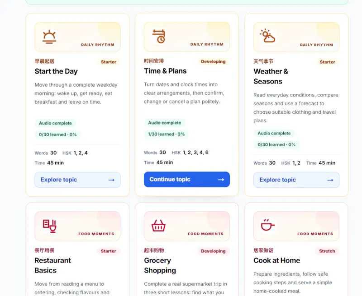This screenshot has width=362, height=296.
Task: Click the calendar clock icon on Time & Plans
Action: 159,37
